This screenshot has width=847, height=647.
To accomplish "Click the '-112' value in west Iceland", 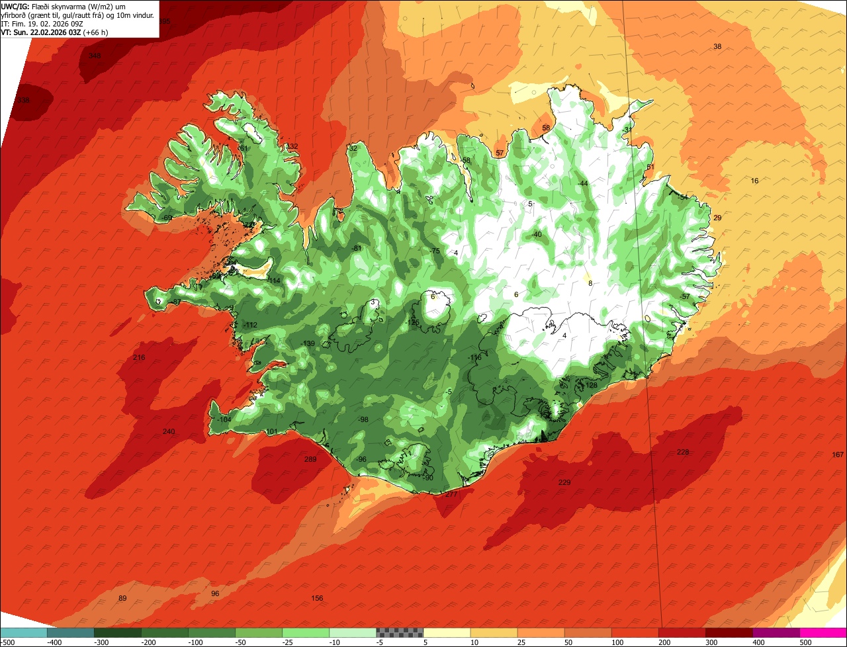I will (250, 325).
